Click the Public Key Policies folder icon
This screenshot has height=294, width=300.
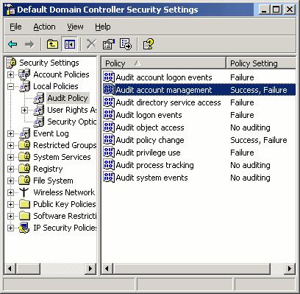[25, 204]
